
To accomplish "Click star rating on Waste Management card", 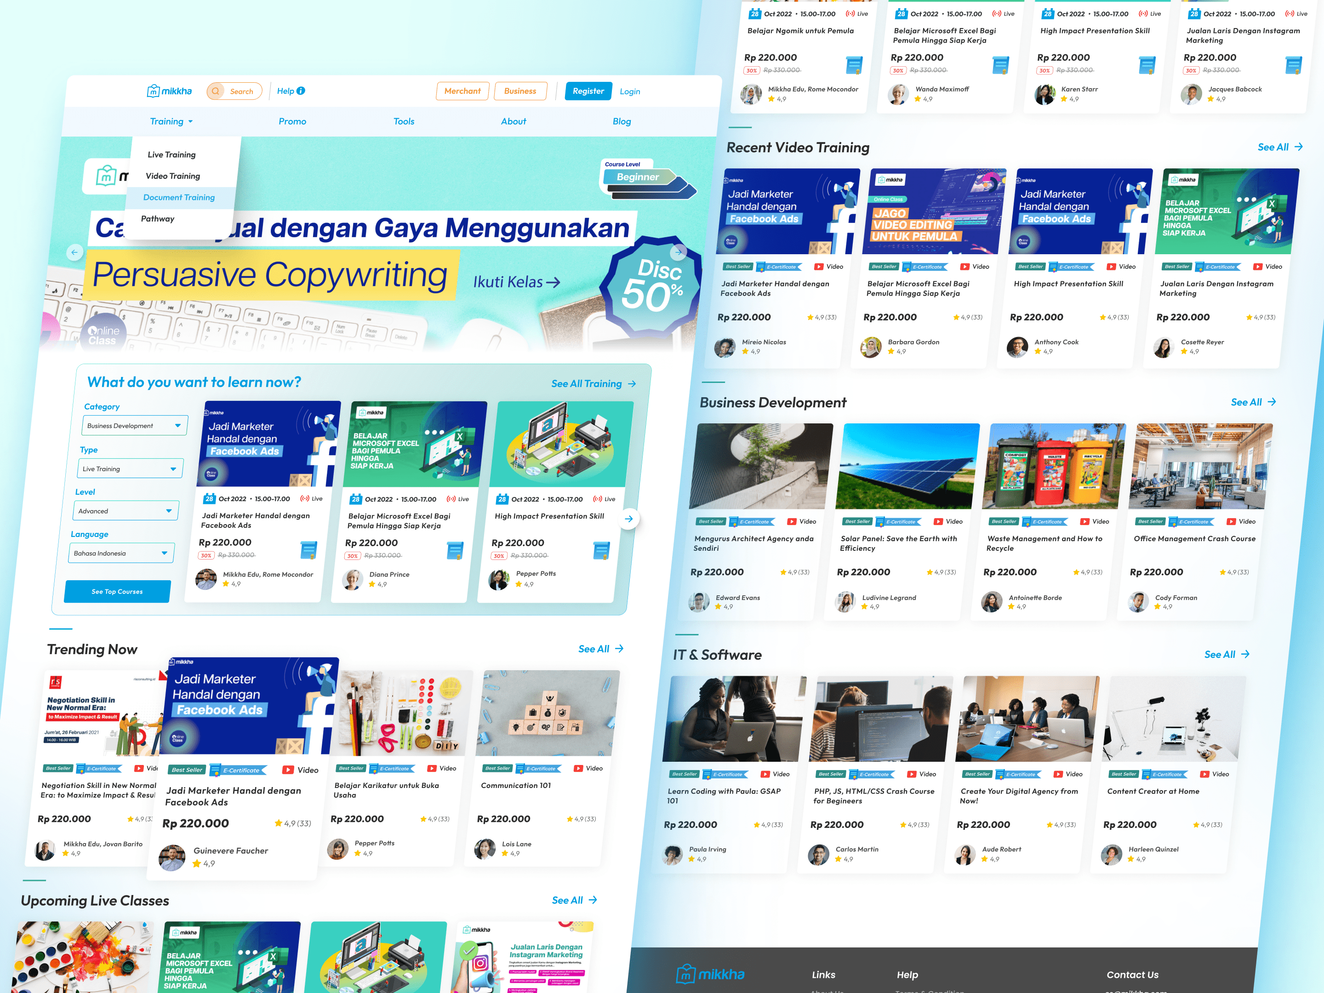I will [1088, 573].
